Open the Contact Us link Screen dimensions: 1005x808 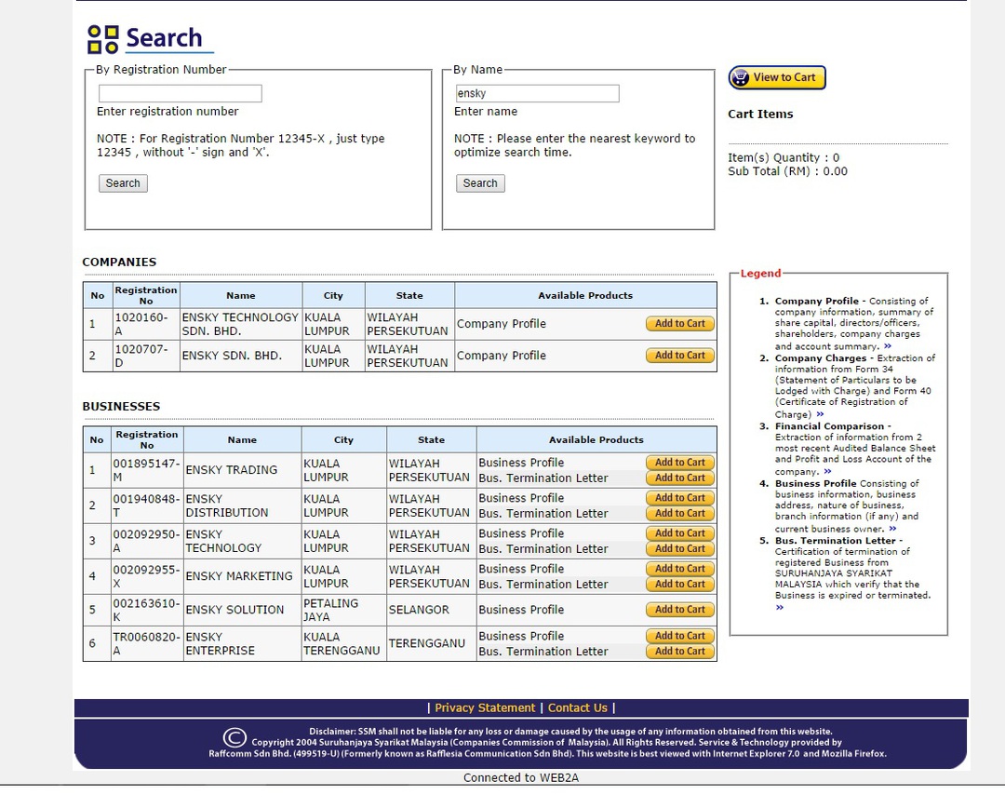pos(577,708)
